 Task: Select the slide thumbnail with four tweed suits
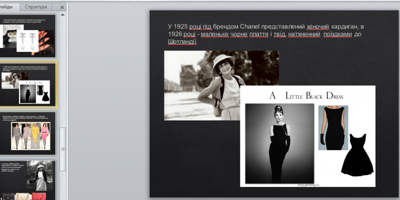pos(27,133)
